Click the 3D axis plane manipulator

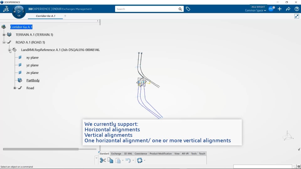coord(141,82)
